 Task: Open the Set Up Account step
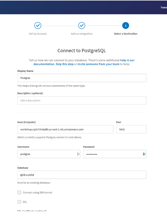[38, 34]
